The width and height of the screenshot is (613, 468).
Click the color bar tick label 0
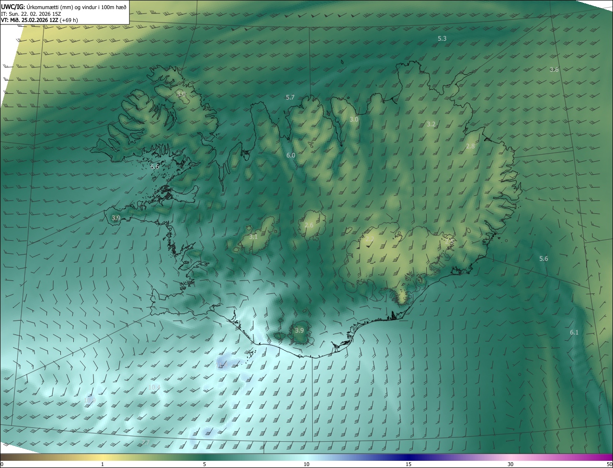2,464
